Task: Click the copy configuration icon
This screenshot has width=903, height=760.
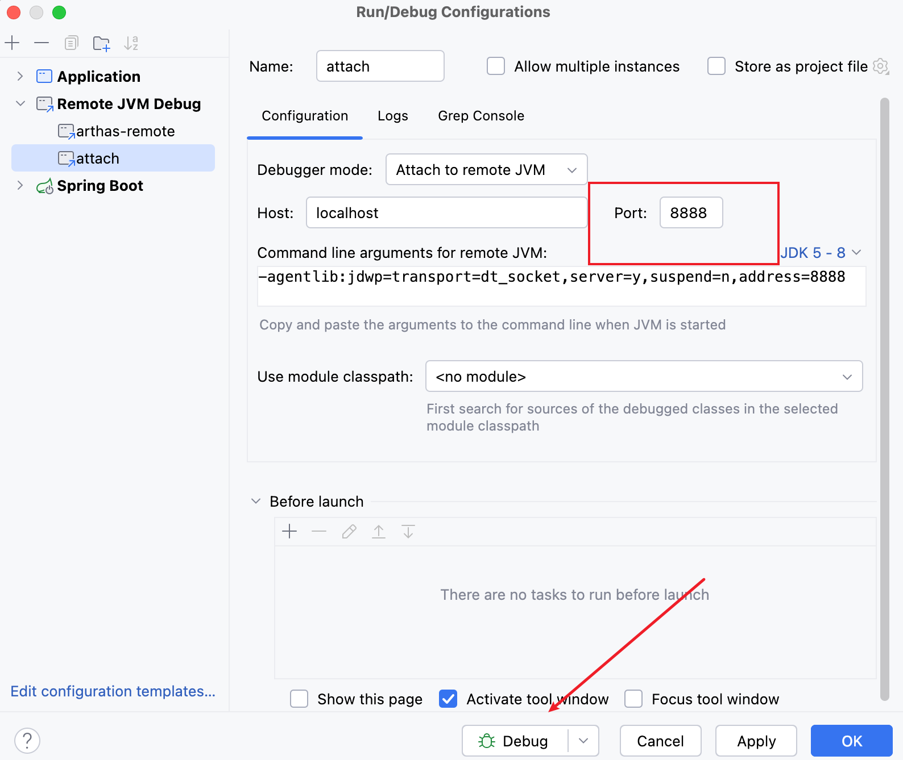Action: click(x=71, y=43)
